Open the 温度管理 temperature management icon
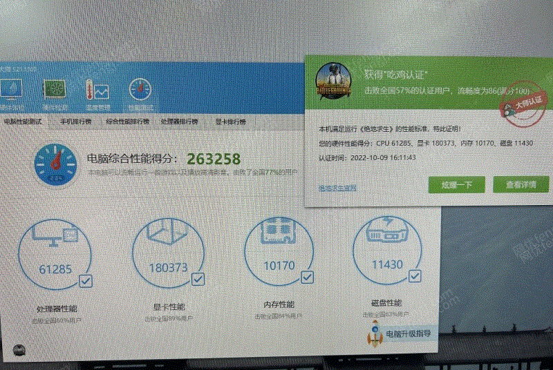The image size is (553, 370). coord(96,92)
